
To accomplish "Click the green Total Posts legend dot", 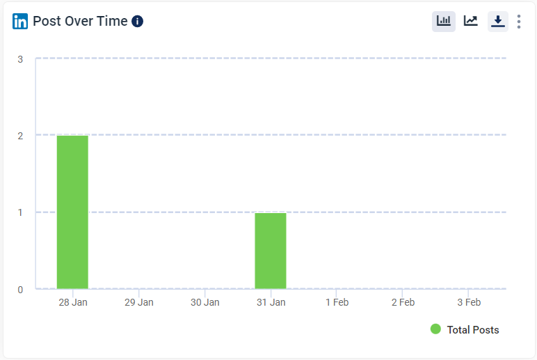I will 435,329.
